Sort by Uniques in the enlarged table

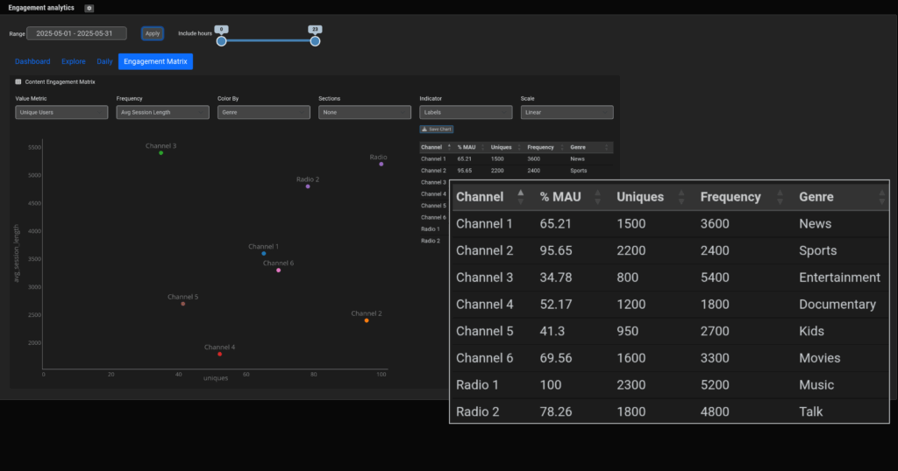[x=681, y=197]
